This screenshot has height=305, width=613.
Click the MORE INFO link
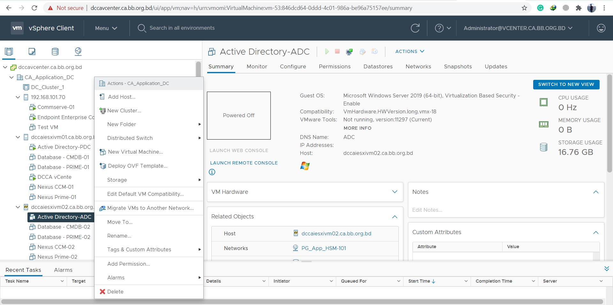(357, 128)
